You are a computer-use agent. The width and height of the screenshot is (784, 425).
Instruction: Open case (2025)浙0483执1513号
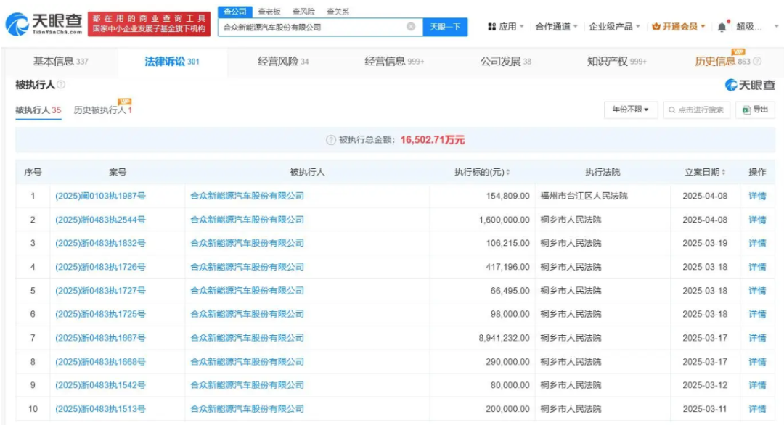click(100, 409)
